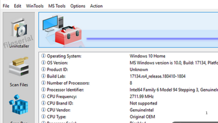Select the 'CPU Frequency:' label
The height and width of the screenshot is (123, 218).
62,96
